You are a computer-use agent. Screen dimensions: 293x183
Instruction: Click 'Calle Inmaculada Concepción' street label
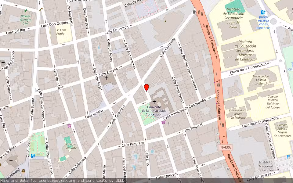coord(185,109)
